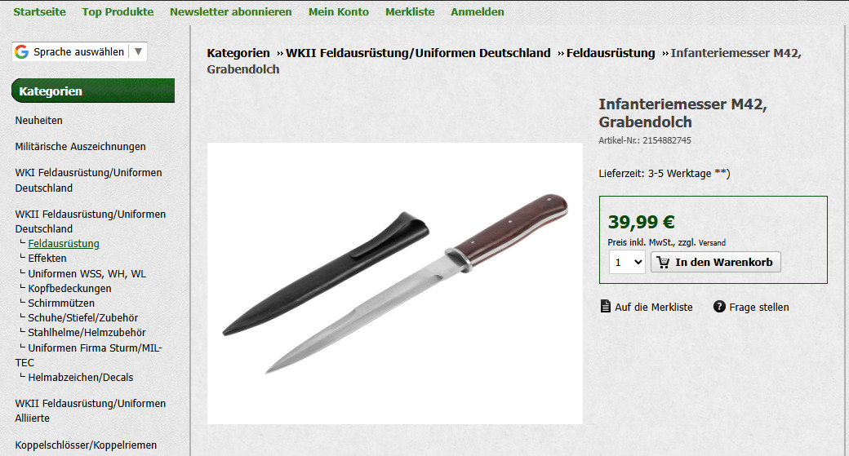The image size is (849, 456).
Task: Select the Effekten subcategory
Action: pyautogui.click(x=47, y=258)
